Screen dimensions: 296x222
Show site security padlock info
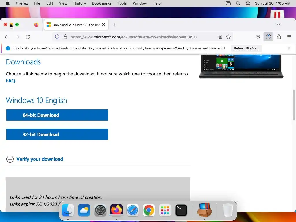click(65, 37)
